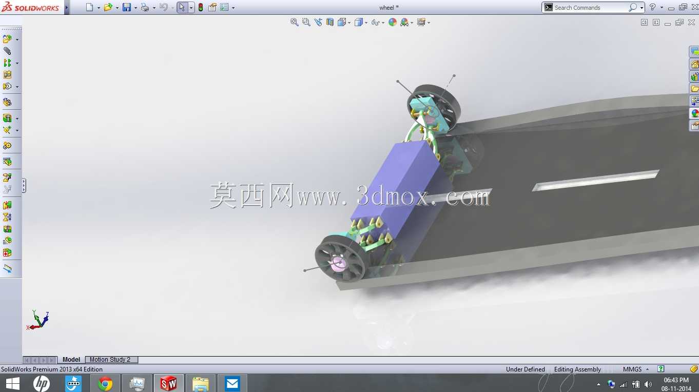Click the Hole Alignment icon

click(7, 229)
